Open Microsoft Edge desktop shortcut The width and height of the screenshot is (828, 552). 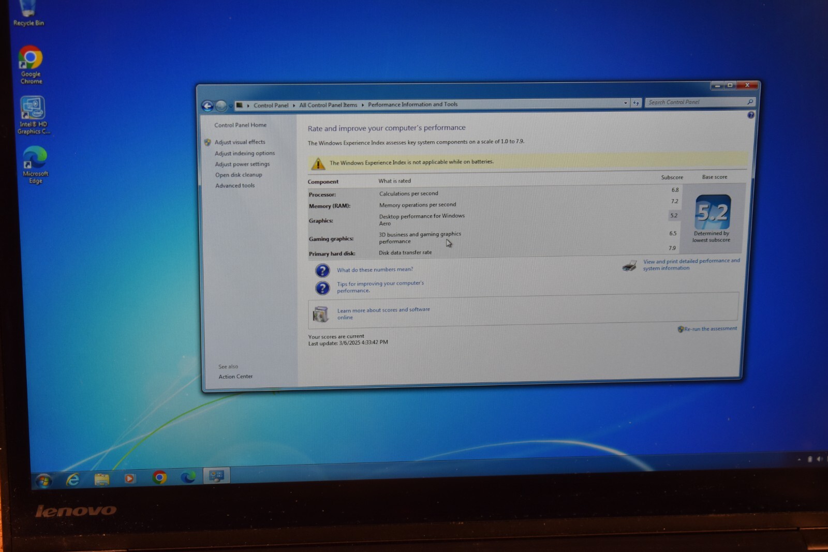click(35, 165)
